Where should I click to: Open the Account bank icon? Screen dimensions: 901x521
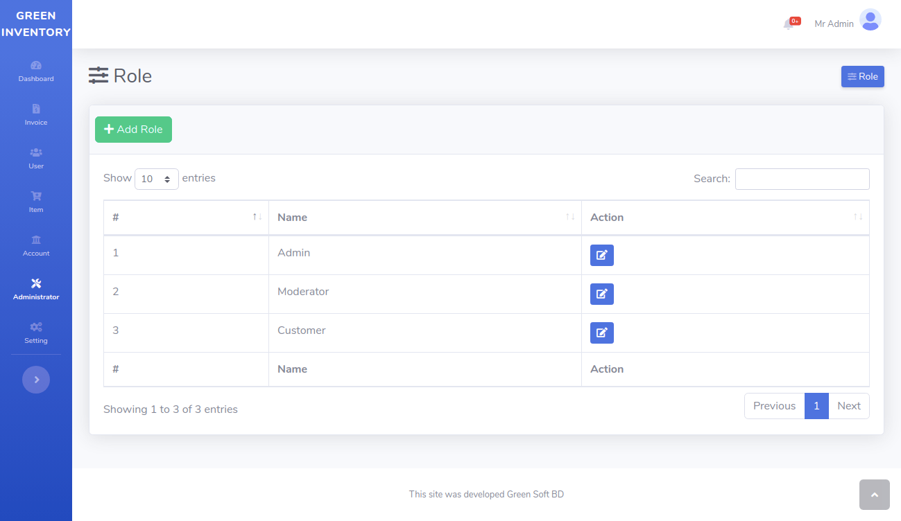click(35, 241)
